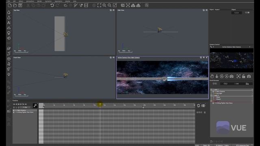Viewport: 260px width, 146px height.
Task: Click the camera snapshot icon in Camera Control
Action: pyautogui.click(x=232, y=76)
